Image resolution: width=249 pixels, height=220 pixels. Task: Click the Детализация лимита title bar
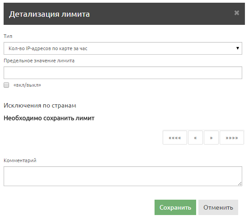click(124, 14)
